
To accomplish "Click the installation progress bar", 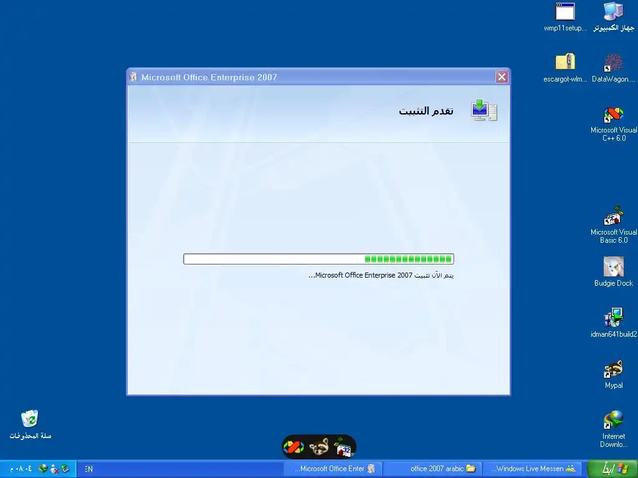I will 318,259.
